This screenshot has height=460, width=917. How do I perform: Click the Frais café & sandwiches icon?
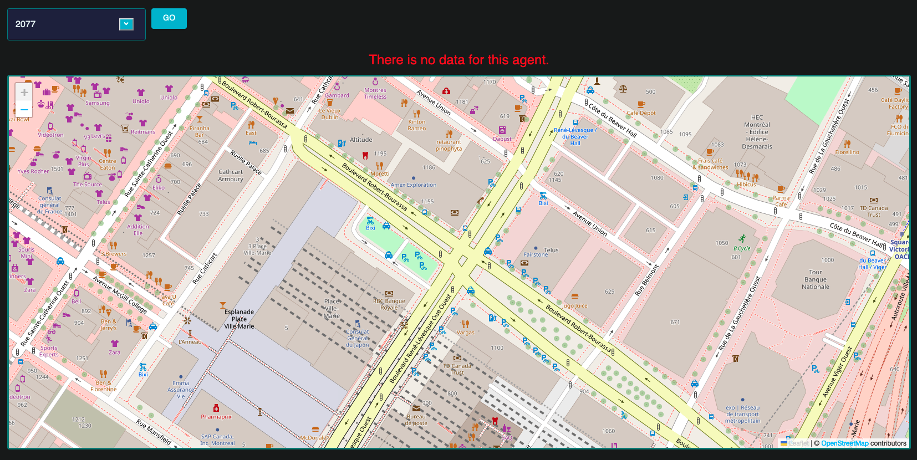pyautogui.click(x=710, y=152)
